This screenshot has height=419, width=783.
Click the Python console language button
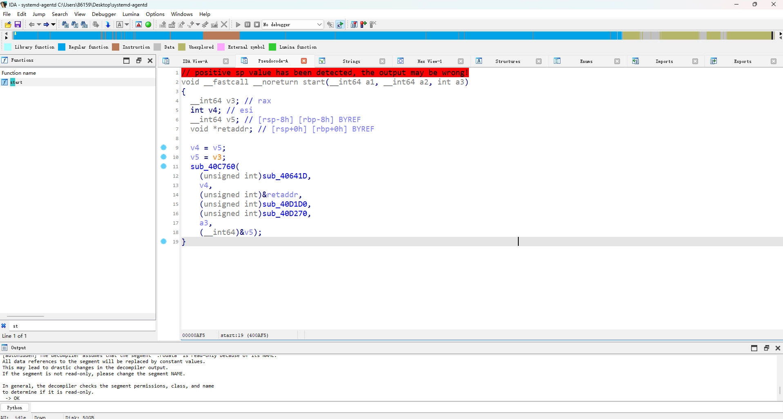click(x=15, y=408)
